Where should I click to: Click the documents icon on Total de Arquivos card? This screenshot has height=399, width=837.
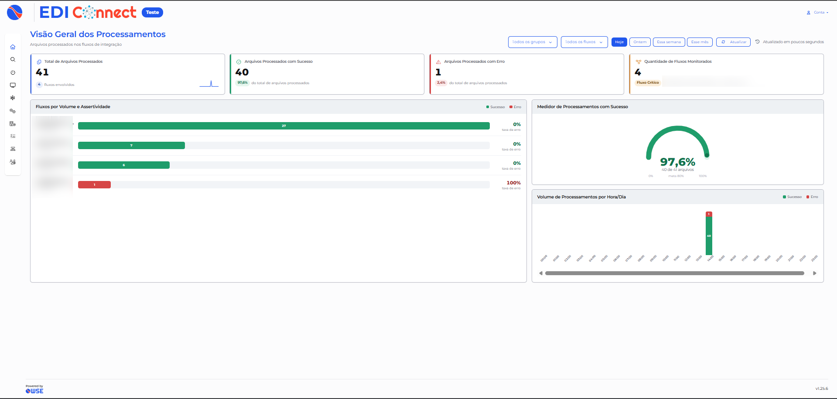click(x=39, y=62)
